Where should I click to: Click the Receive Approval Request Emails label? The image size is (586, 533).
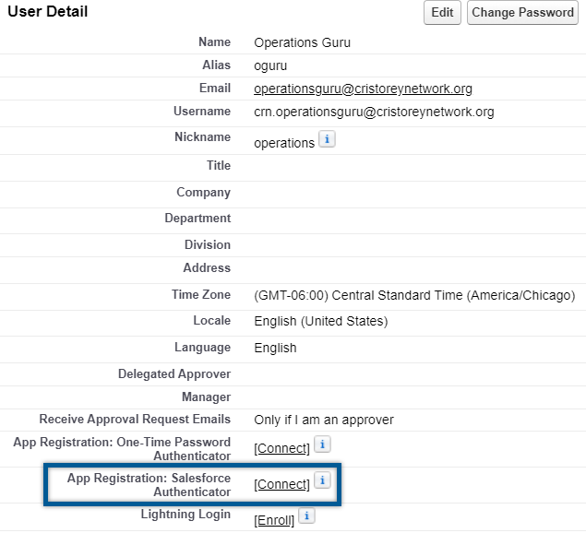135,419
